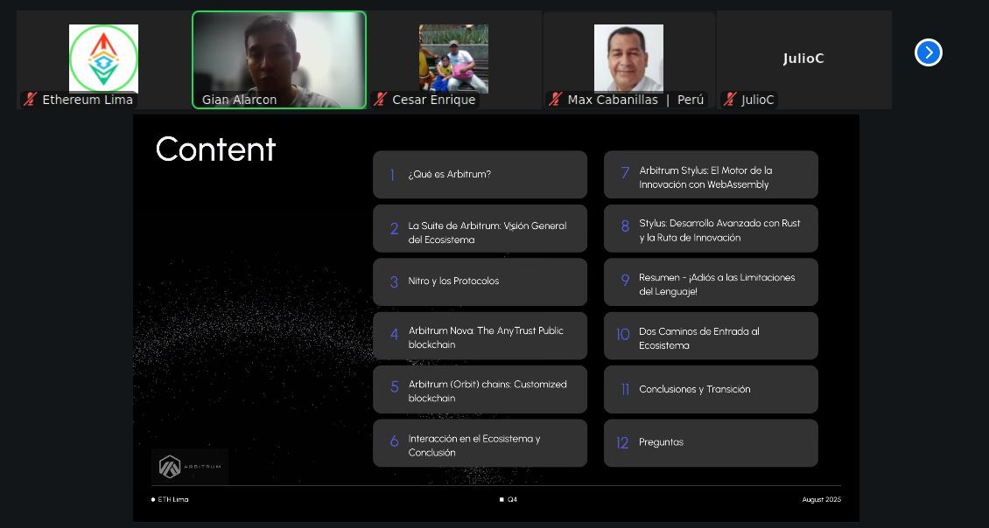Click muted mic icon beside Ethereum Lima
989x528 pixels.
pos(31,100)
